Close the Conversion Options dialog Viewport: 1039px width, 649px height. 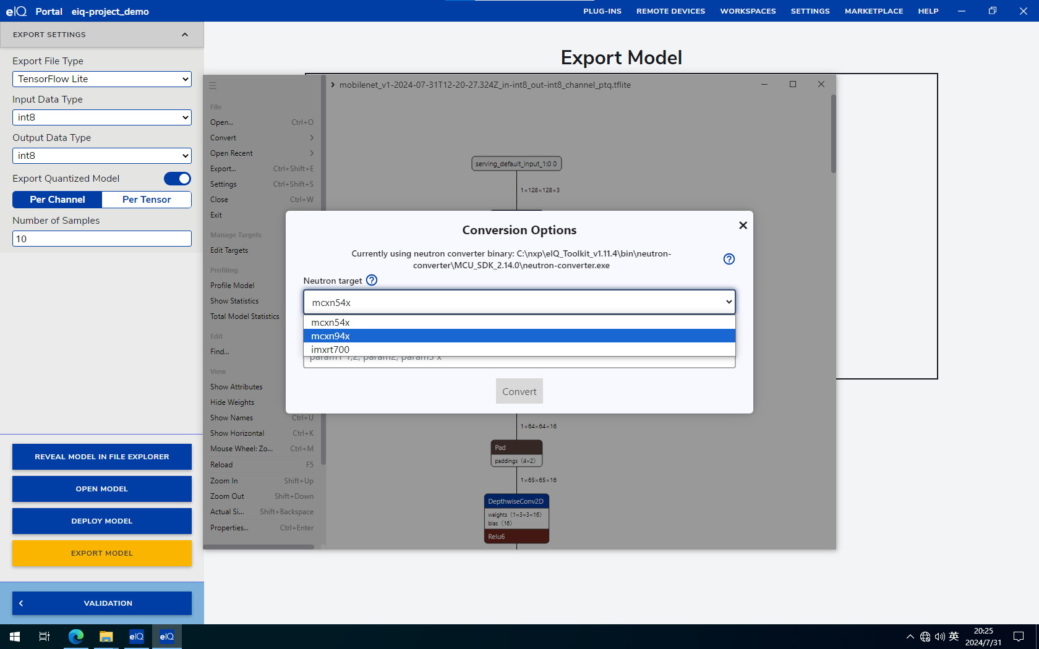[x=743, y=226]
